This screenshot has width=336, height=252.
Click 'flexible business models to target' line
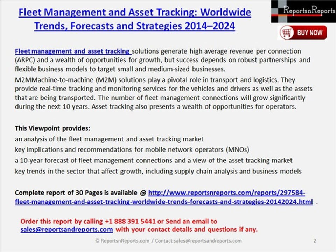pos(120,69)
